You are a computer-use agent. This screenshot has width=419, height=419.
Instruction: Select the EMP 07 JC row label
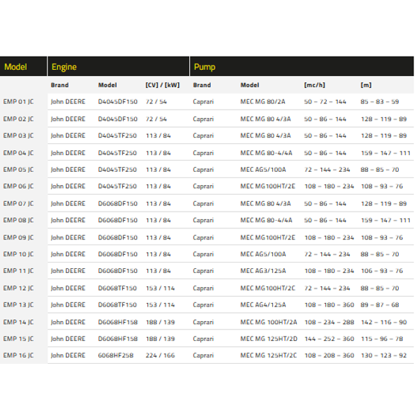click(18, 203)
